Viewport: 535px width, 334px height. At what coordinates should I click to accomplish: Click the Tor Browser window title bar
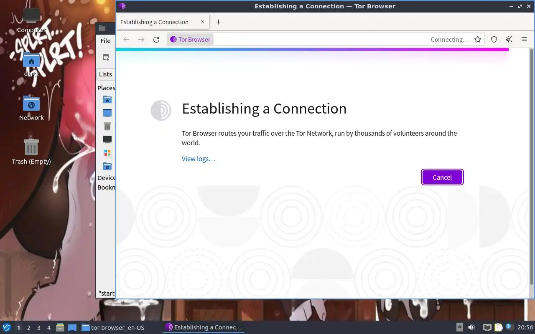point(325,6)
